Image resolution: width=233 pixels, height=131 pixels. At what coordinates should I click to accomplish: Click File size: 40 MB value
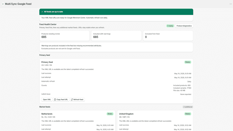click(x=179, y=91)
